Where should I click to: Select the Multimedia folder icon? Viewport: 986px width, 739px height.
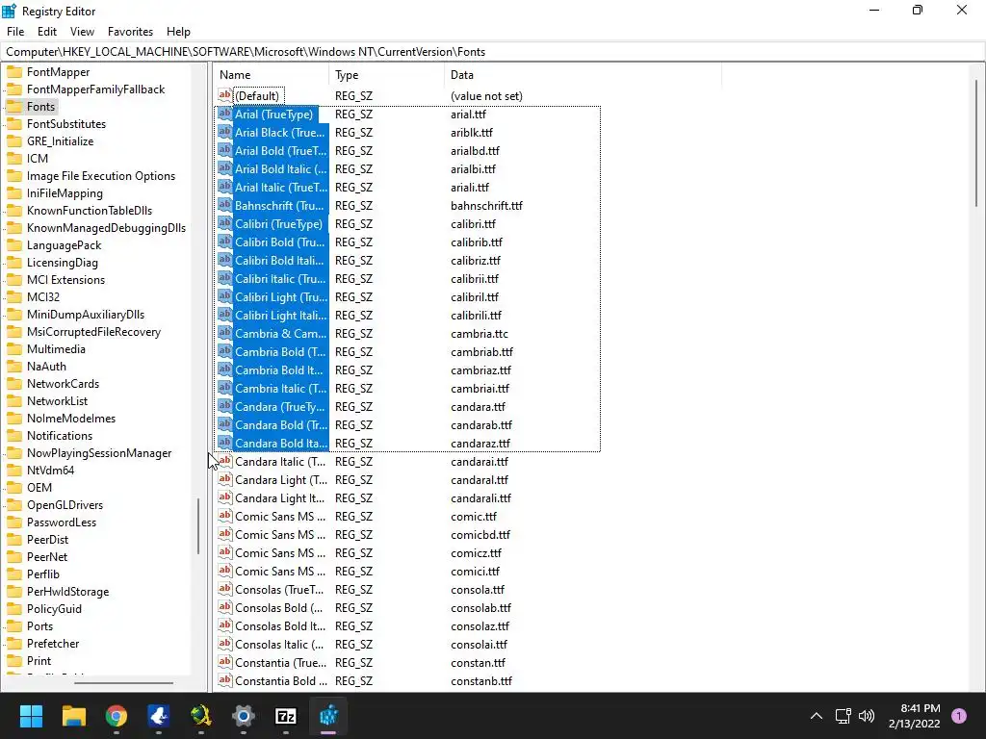coord(14,348)
